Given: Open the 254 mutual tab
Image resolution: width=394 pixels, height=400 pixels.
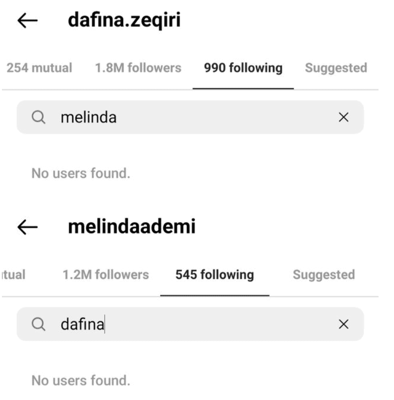Looking at the screenshot, I should tap(39, 68).
